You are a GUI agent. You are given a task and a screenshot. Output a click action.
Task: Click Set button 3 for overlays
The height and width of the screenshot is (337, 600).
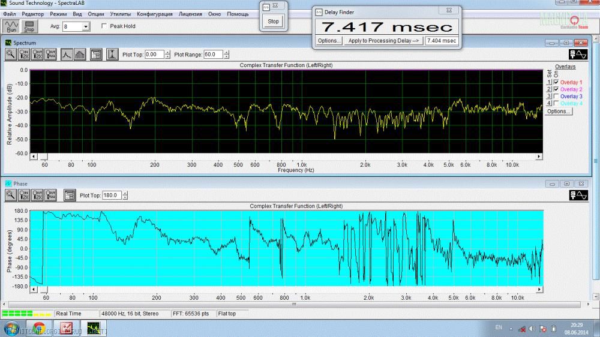[549, 97]
